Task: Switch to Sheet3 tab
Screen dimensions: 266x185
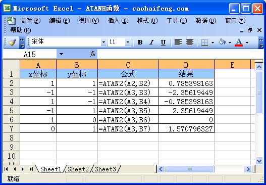Action: 105,169
